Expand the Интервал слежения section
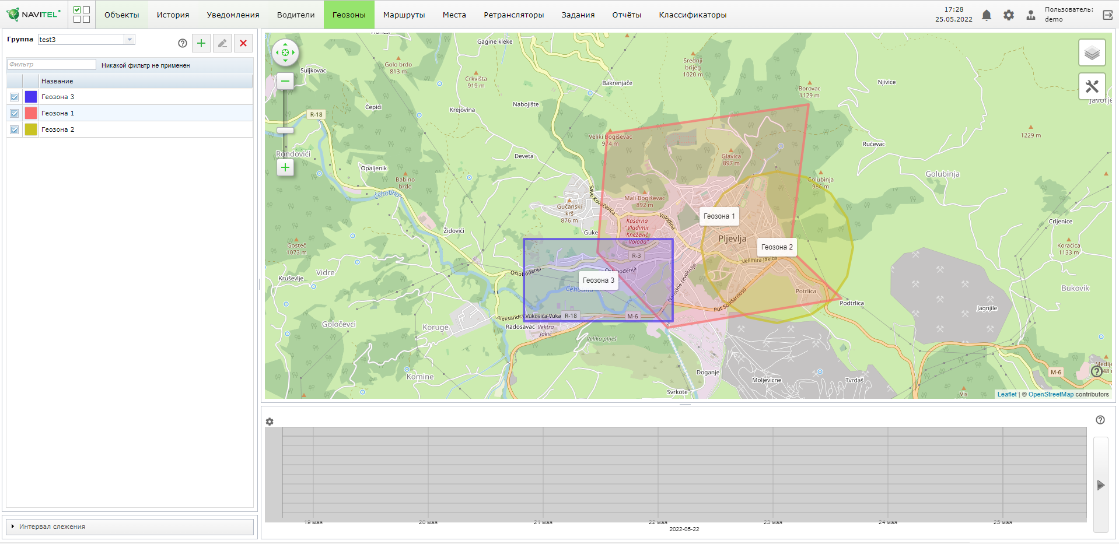This screenshot has height=544, width=1119. point(52,527)
